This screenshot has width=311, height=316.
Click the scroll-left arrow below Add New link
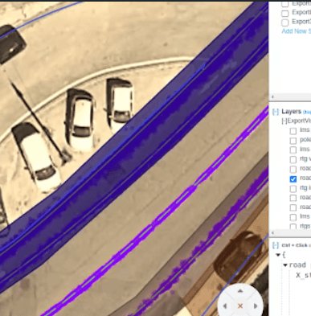click(272, 96)
